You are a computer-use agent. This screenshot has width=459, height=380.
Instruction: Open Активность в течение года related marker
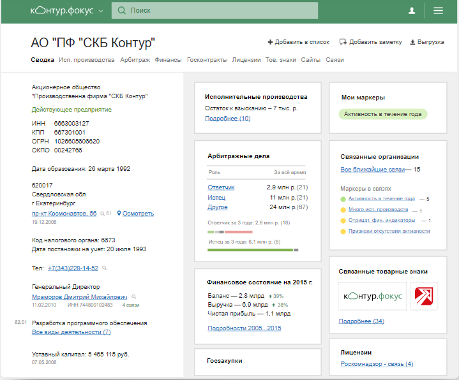(x=382, y=198)
